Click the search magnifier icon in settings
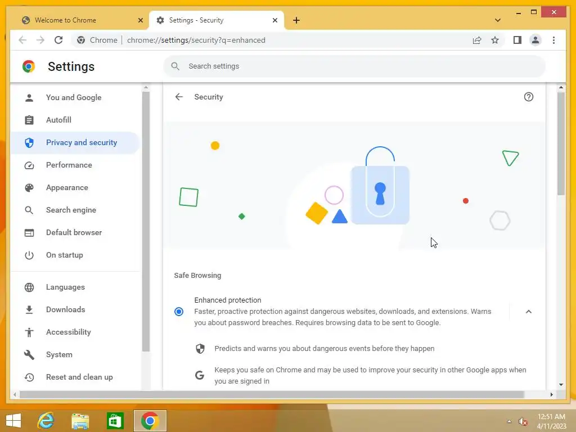The width and height of the screenshot is (576, 432). coord(175,66)
